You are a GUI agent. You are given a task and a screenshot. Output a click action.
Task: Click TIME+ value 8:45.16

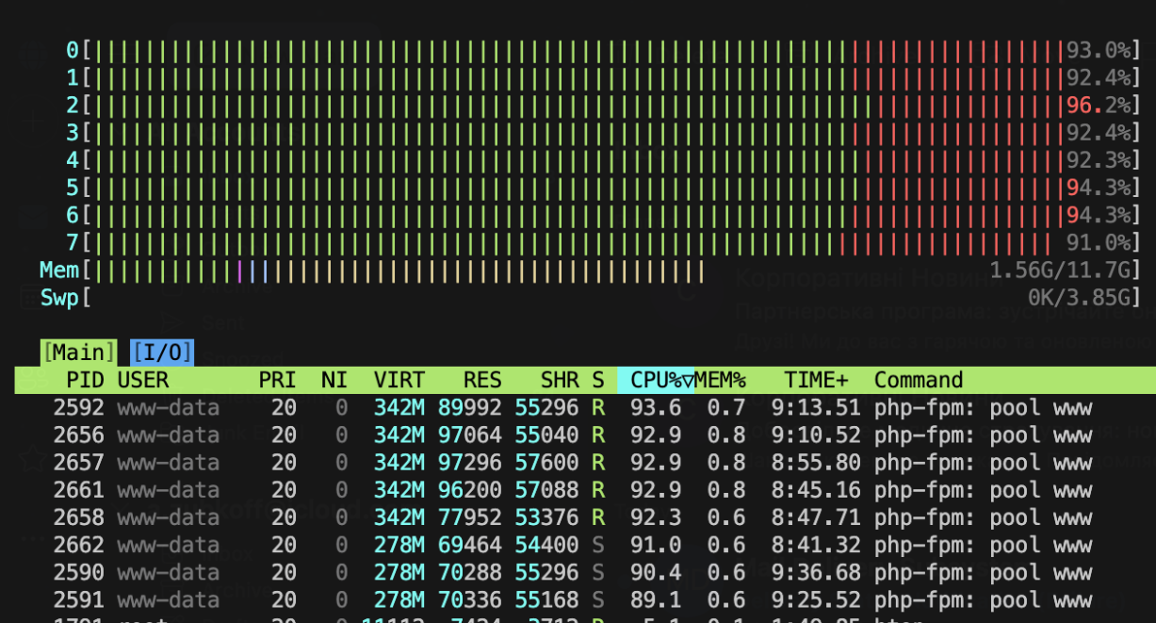coord(816,490)
